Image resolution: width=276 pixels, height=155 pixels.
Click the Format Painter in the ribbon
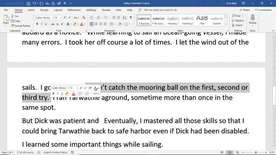click(x=20, y=26)
